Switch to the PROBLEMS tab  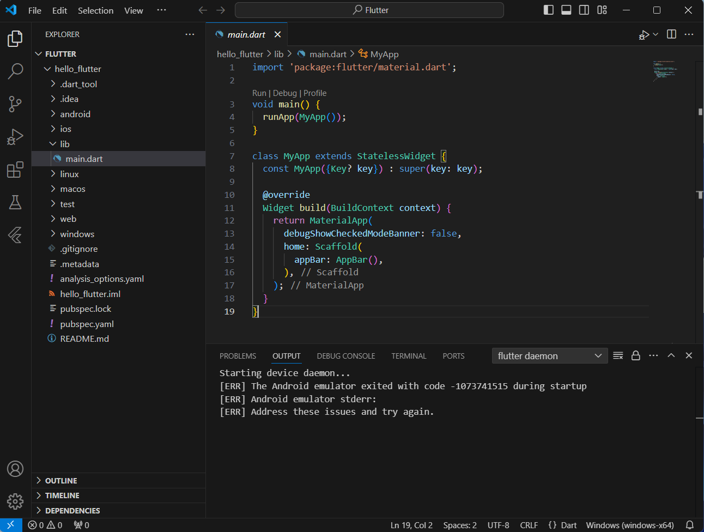238,356
